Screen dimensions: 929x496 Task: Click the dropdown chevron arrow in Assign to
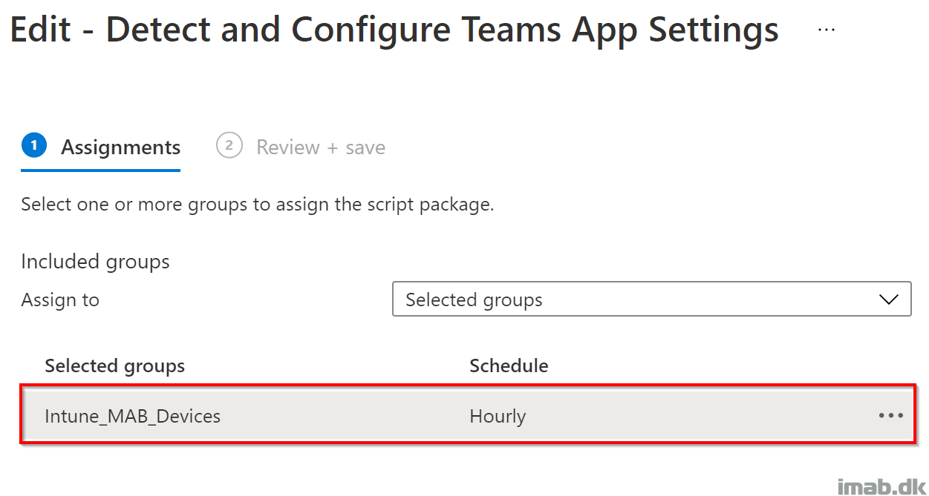tap(888, 300)
